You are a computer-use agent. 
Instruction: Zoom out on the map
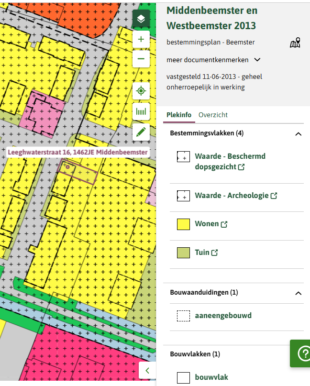(x=141, y=59)
